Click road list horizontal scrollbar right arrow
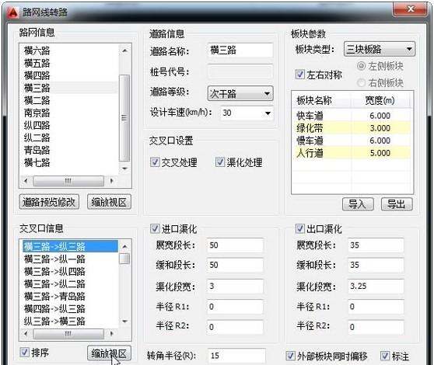This screenshot has height=365, width=434. (111, 181)
